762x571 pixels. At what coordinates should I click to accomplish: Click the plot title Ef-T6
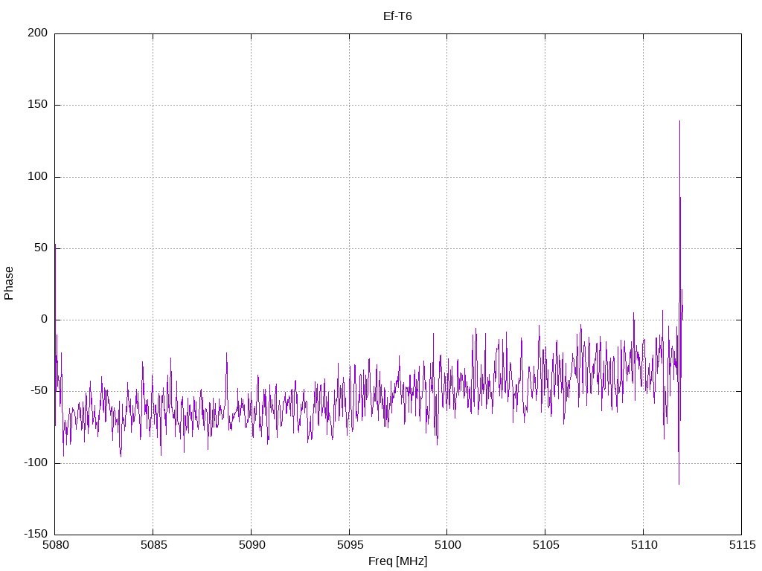pyautogui.click(x=397, y=16)
